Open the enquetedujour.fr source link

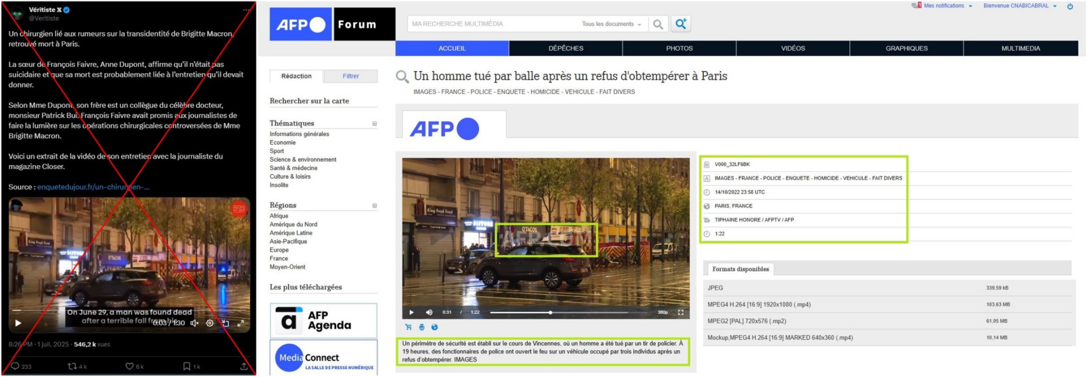click(93, 187)
